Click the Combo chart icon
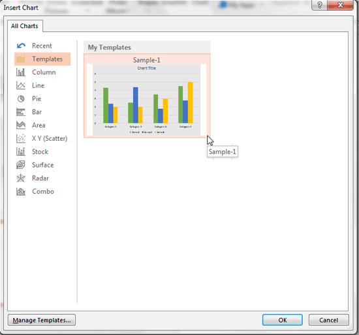This screenshot has width=359, height=335. (21, 192)
